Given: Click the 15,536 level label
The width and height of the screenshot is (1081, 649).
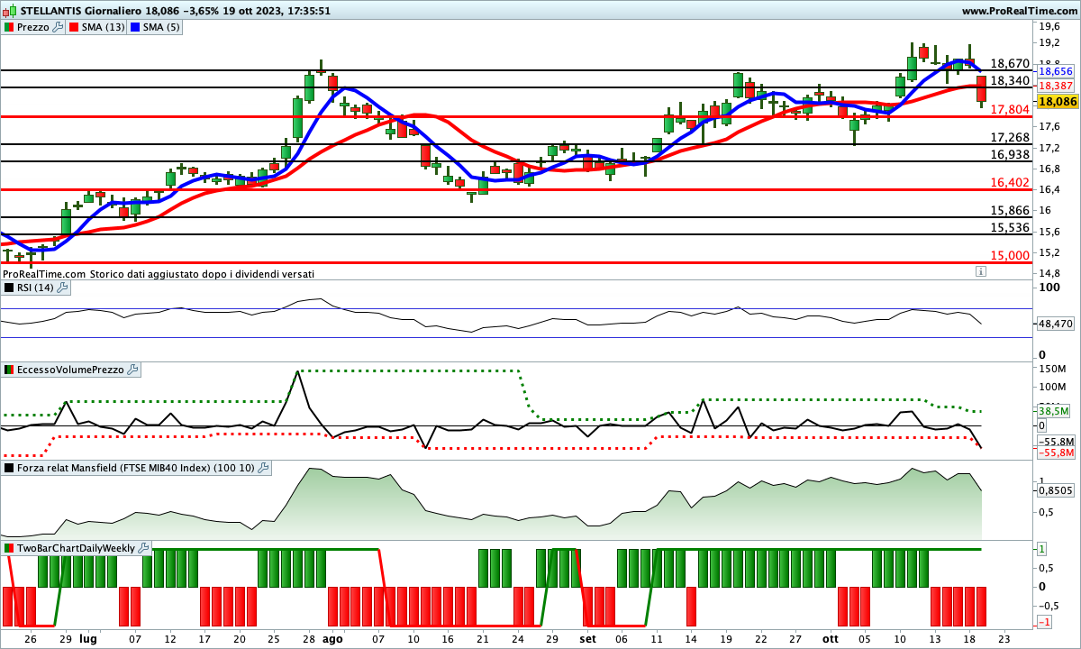Looking at the screenshot, I should tap(1010, 228).
